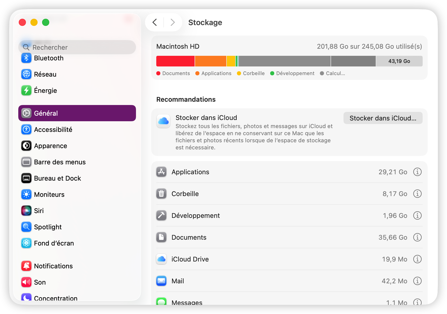Click the Applications category icon
The width and height of the screenshot is (447, 314).
(161, 172)
